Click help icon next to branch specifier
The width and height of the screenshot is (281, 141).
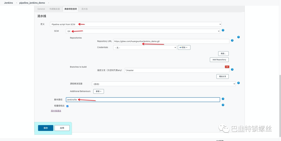[232, 69]
